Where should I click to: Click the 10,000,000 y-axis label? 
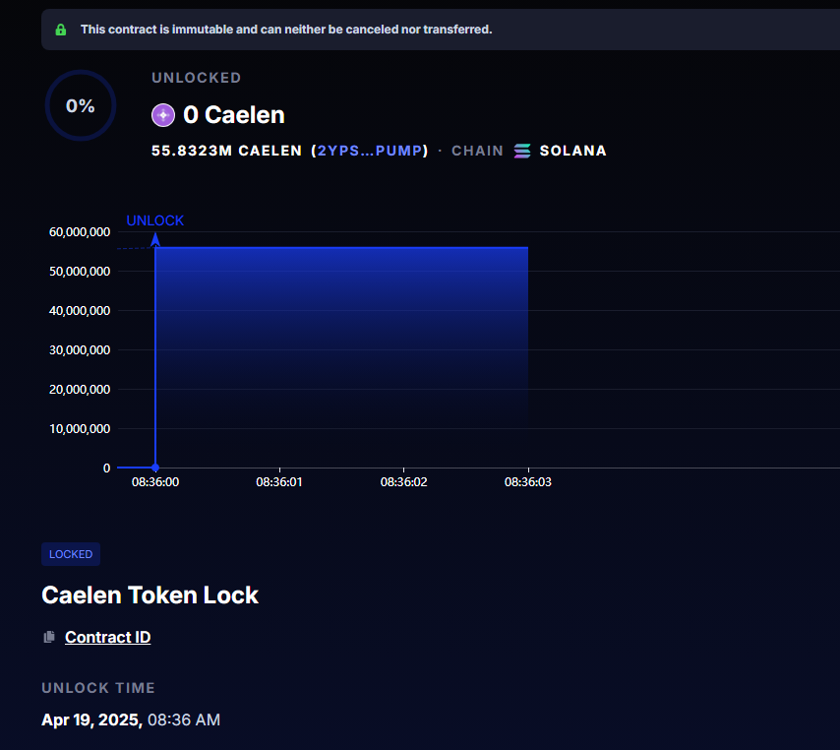80,429
